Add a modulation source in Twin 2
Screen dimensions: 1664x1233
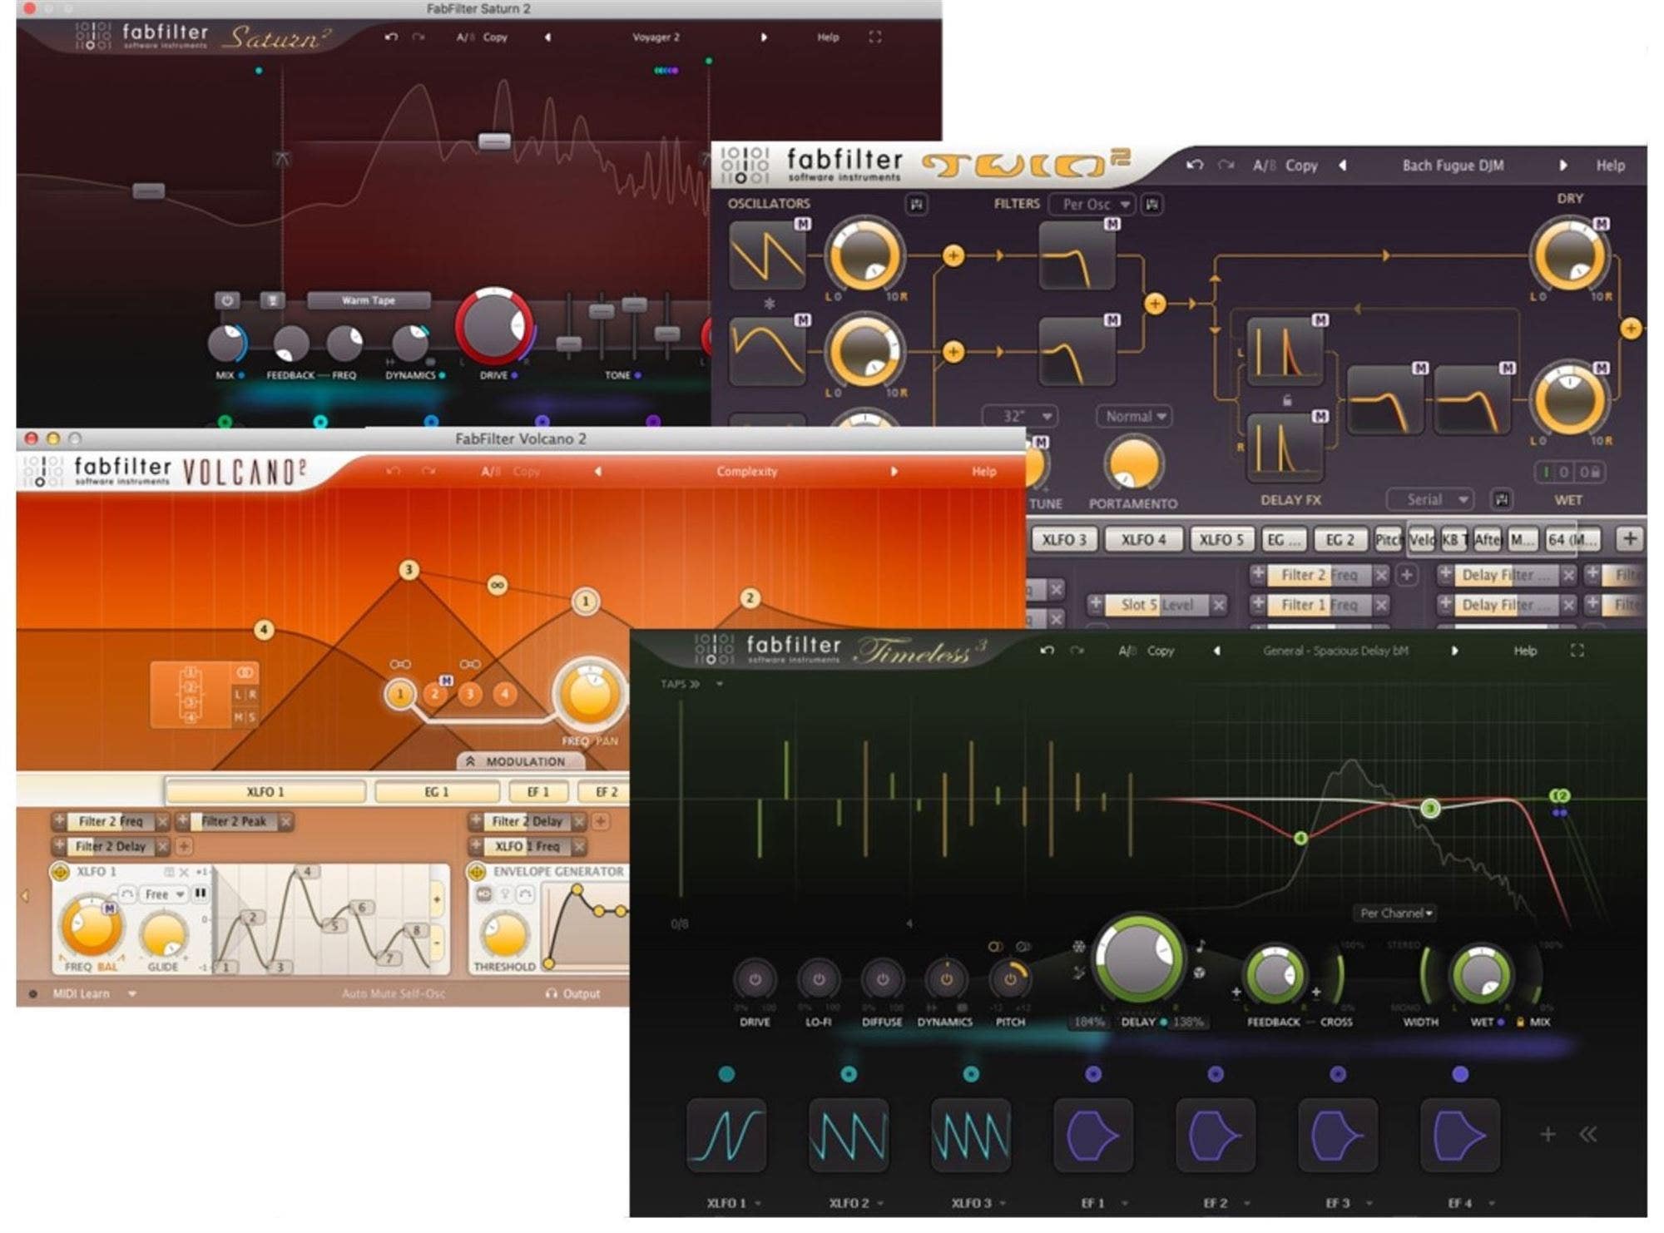[x=1630, y=539]
